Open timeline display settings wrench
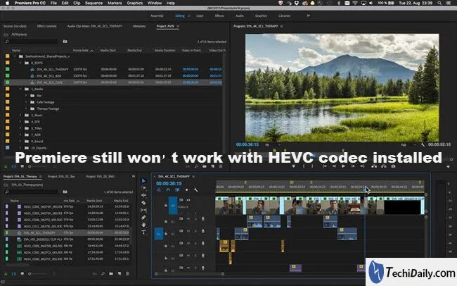The image size is (457, 286). (196, 190)
